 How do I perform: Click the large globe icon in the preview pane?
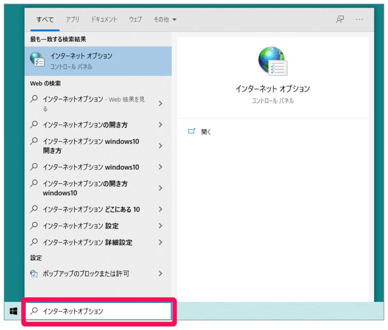point(273,61)
